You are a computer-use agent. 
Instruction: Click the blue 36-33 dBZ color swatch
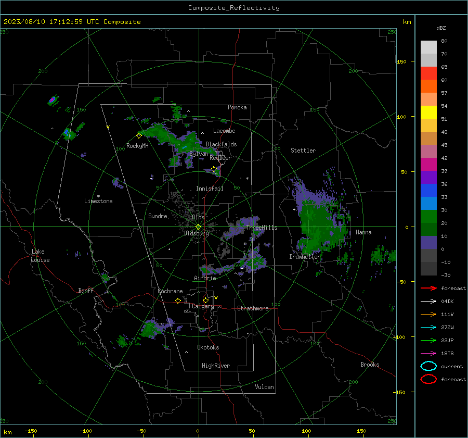(428, 191)
